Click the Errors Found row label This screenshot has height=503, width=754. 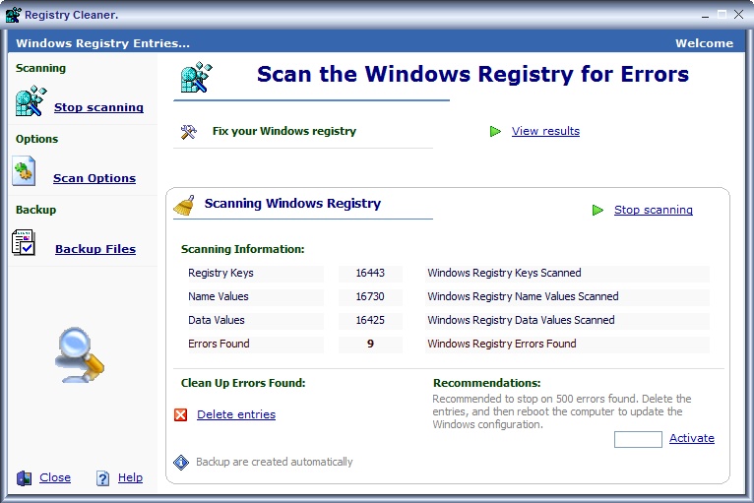[x=219, y=344]
